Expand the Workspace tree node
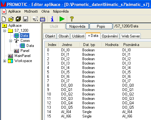 (4, 61)
